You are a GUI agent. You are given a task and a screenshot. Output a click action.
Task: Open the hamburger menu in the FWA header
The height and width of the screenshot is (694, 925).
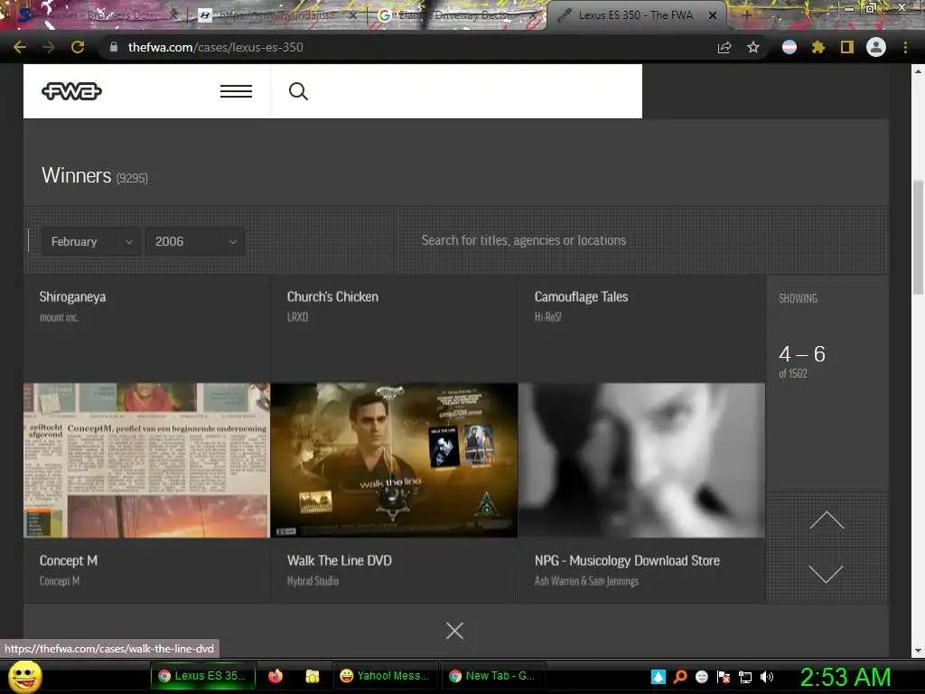(x=236, y=91)
